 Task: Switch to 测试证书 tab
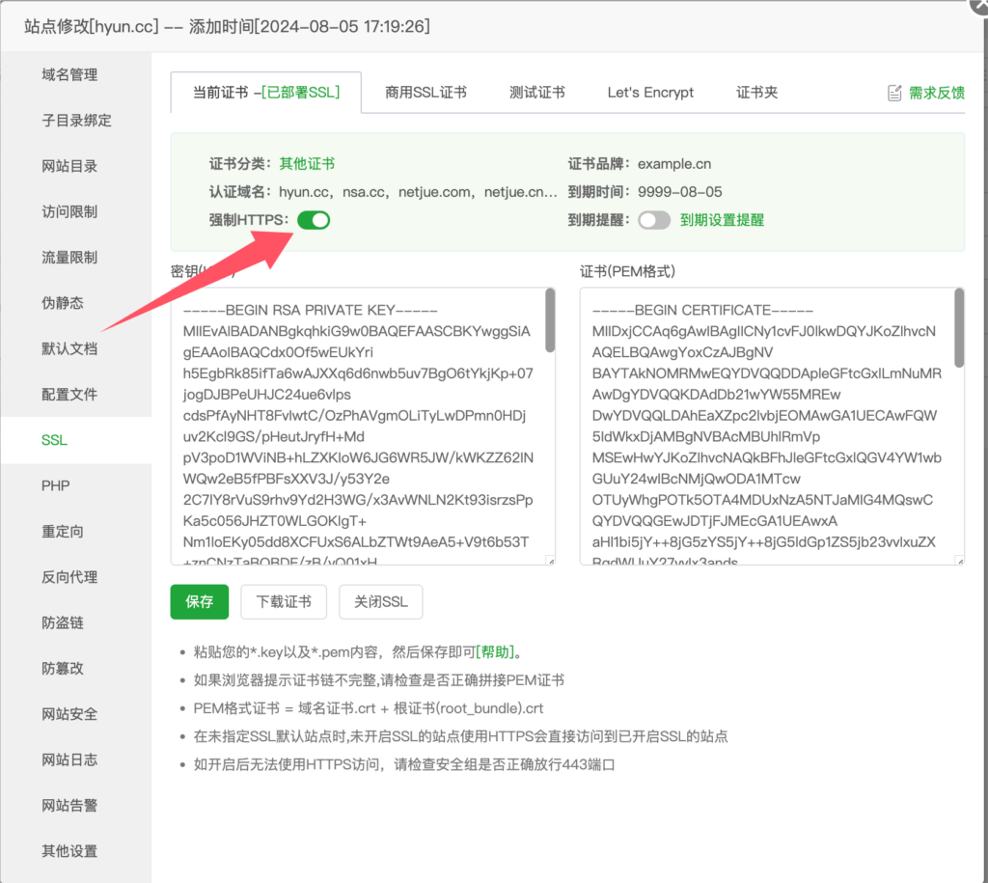(x=536, y=93)
